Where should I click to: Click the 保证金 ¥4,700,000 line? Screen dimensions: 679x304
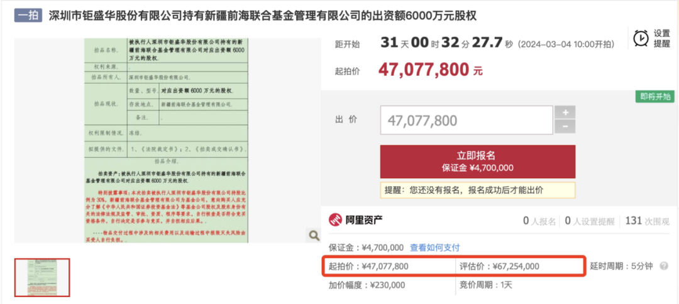367,248
